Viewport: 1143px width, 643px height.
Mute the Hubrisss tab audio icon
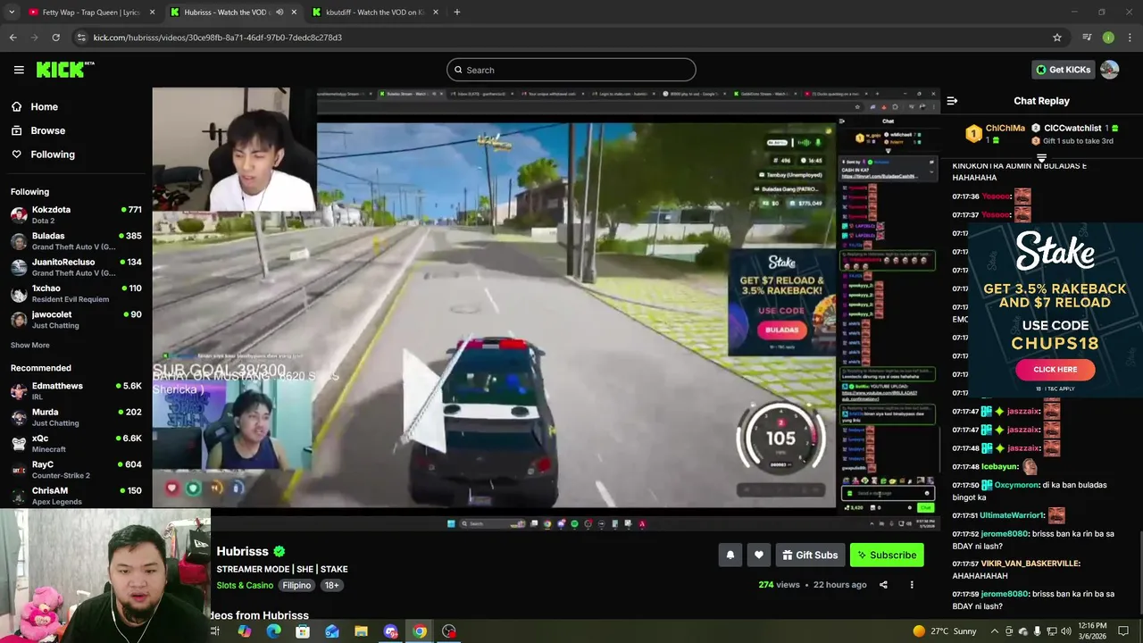[279, 13]
